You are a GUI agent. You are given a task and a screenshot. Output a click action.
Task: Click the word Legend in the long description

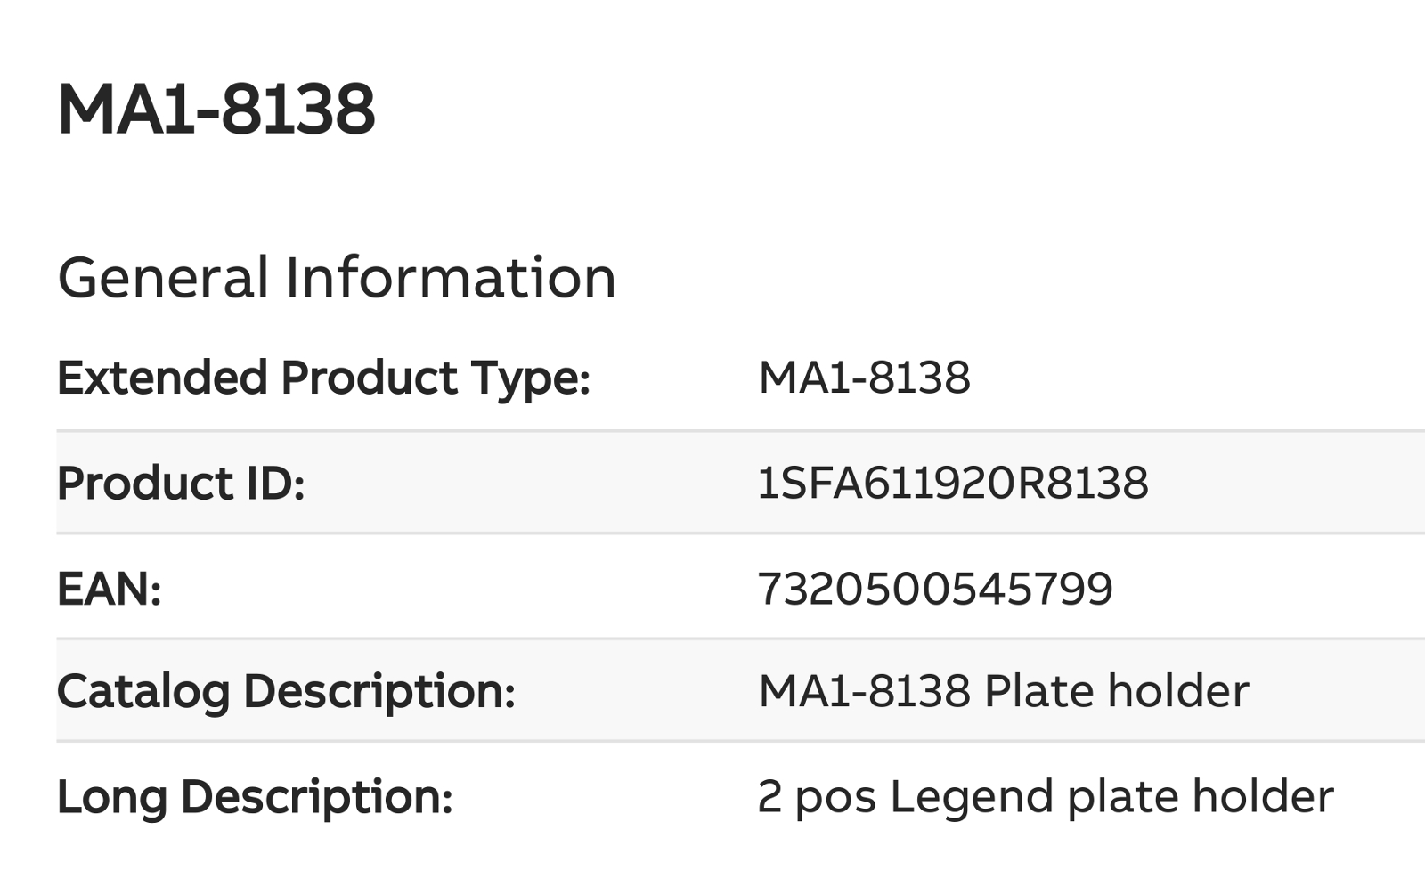972,797
